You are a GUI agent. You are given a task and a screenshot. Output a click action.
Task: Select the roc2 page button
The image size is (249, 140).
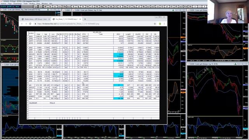tap(153, 7)
